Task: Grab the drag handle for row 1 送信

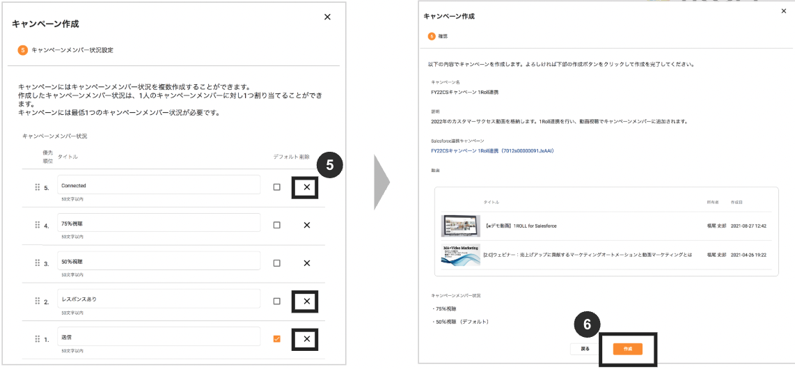Action: click(37, 339)
